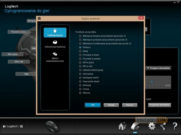Select the Funkcja myszy tab
This screenshot has width=181, height=135.
point(55,33)
